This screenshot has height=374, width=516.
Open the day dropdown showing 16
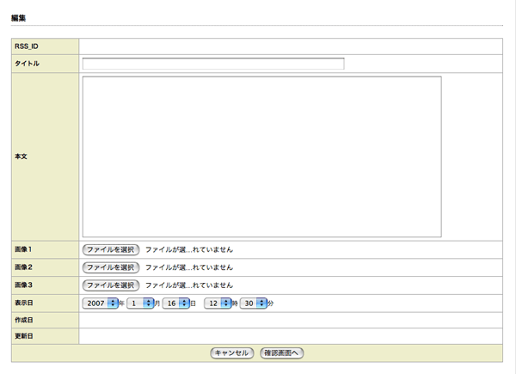coord(175,303)
